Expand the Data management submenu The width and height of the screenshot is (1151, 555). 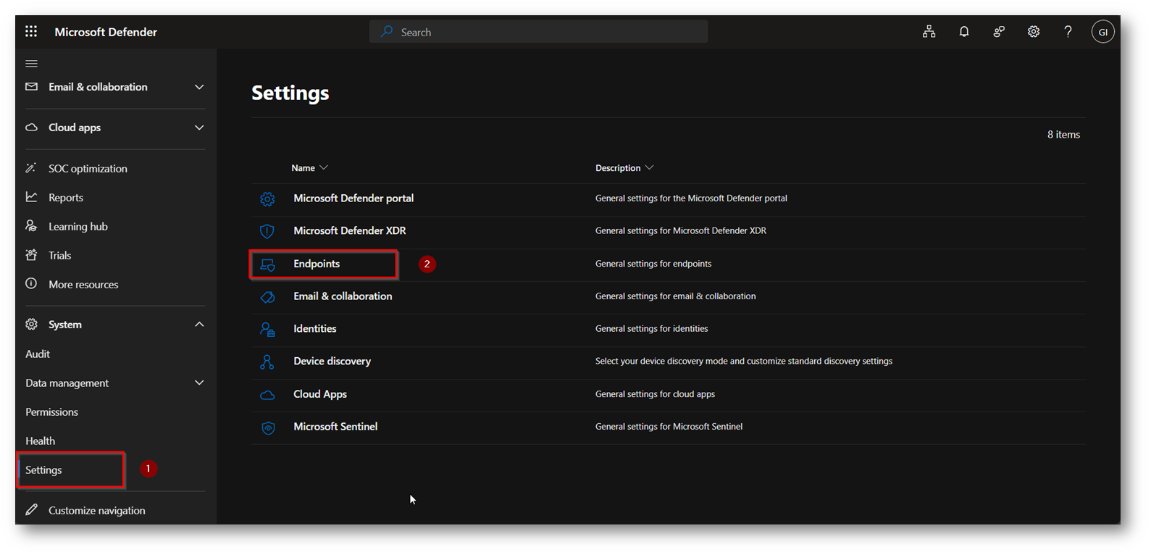pyautogui.click(x=199, y=383)
